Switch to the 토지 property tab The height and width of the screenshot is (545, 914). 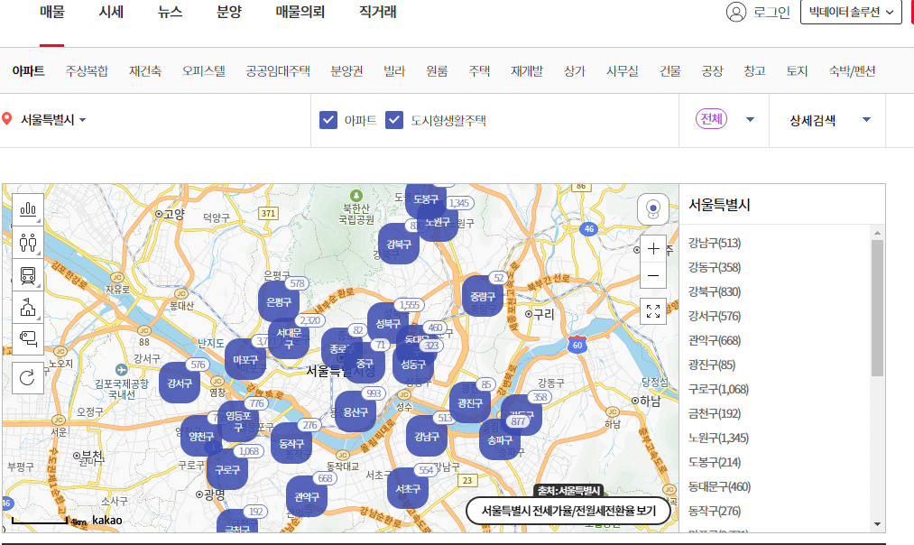click(797, 70)
